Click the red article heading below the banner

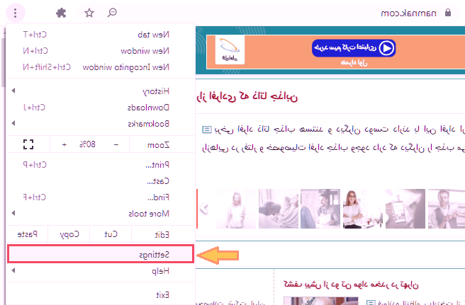[247, 96]
